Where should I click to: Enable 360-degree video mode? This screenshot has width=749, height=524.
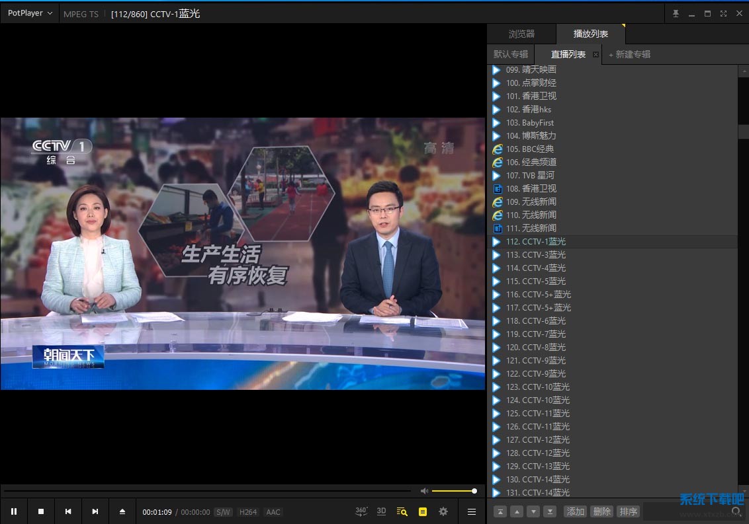[x=361, y=511]
